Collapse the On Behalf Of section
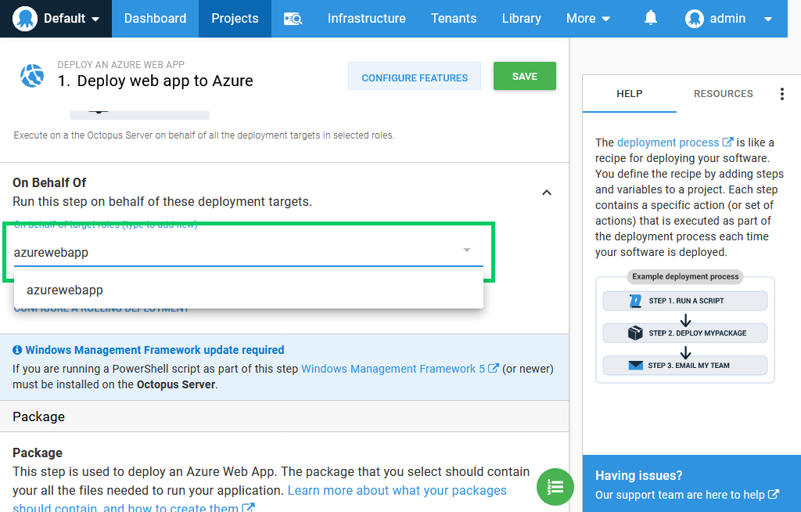Image resolution: width=801 pixels, height=512 pixels. click(x=547, y=193)
